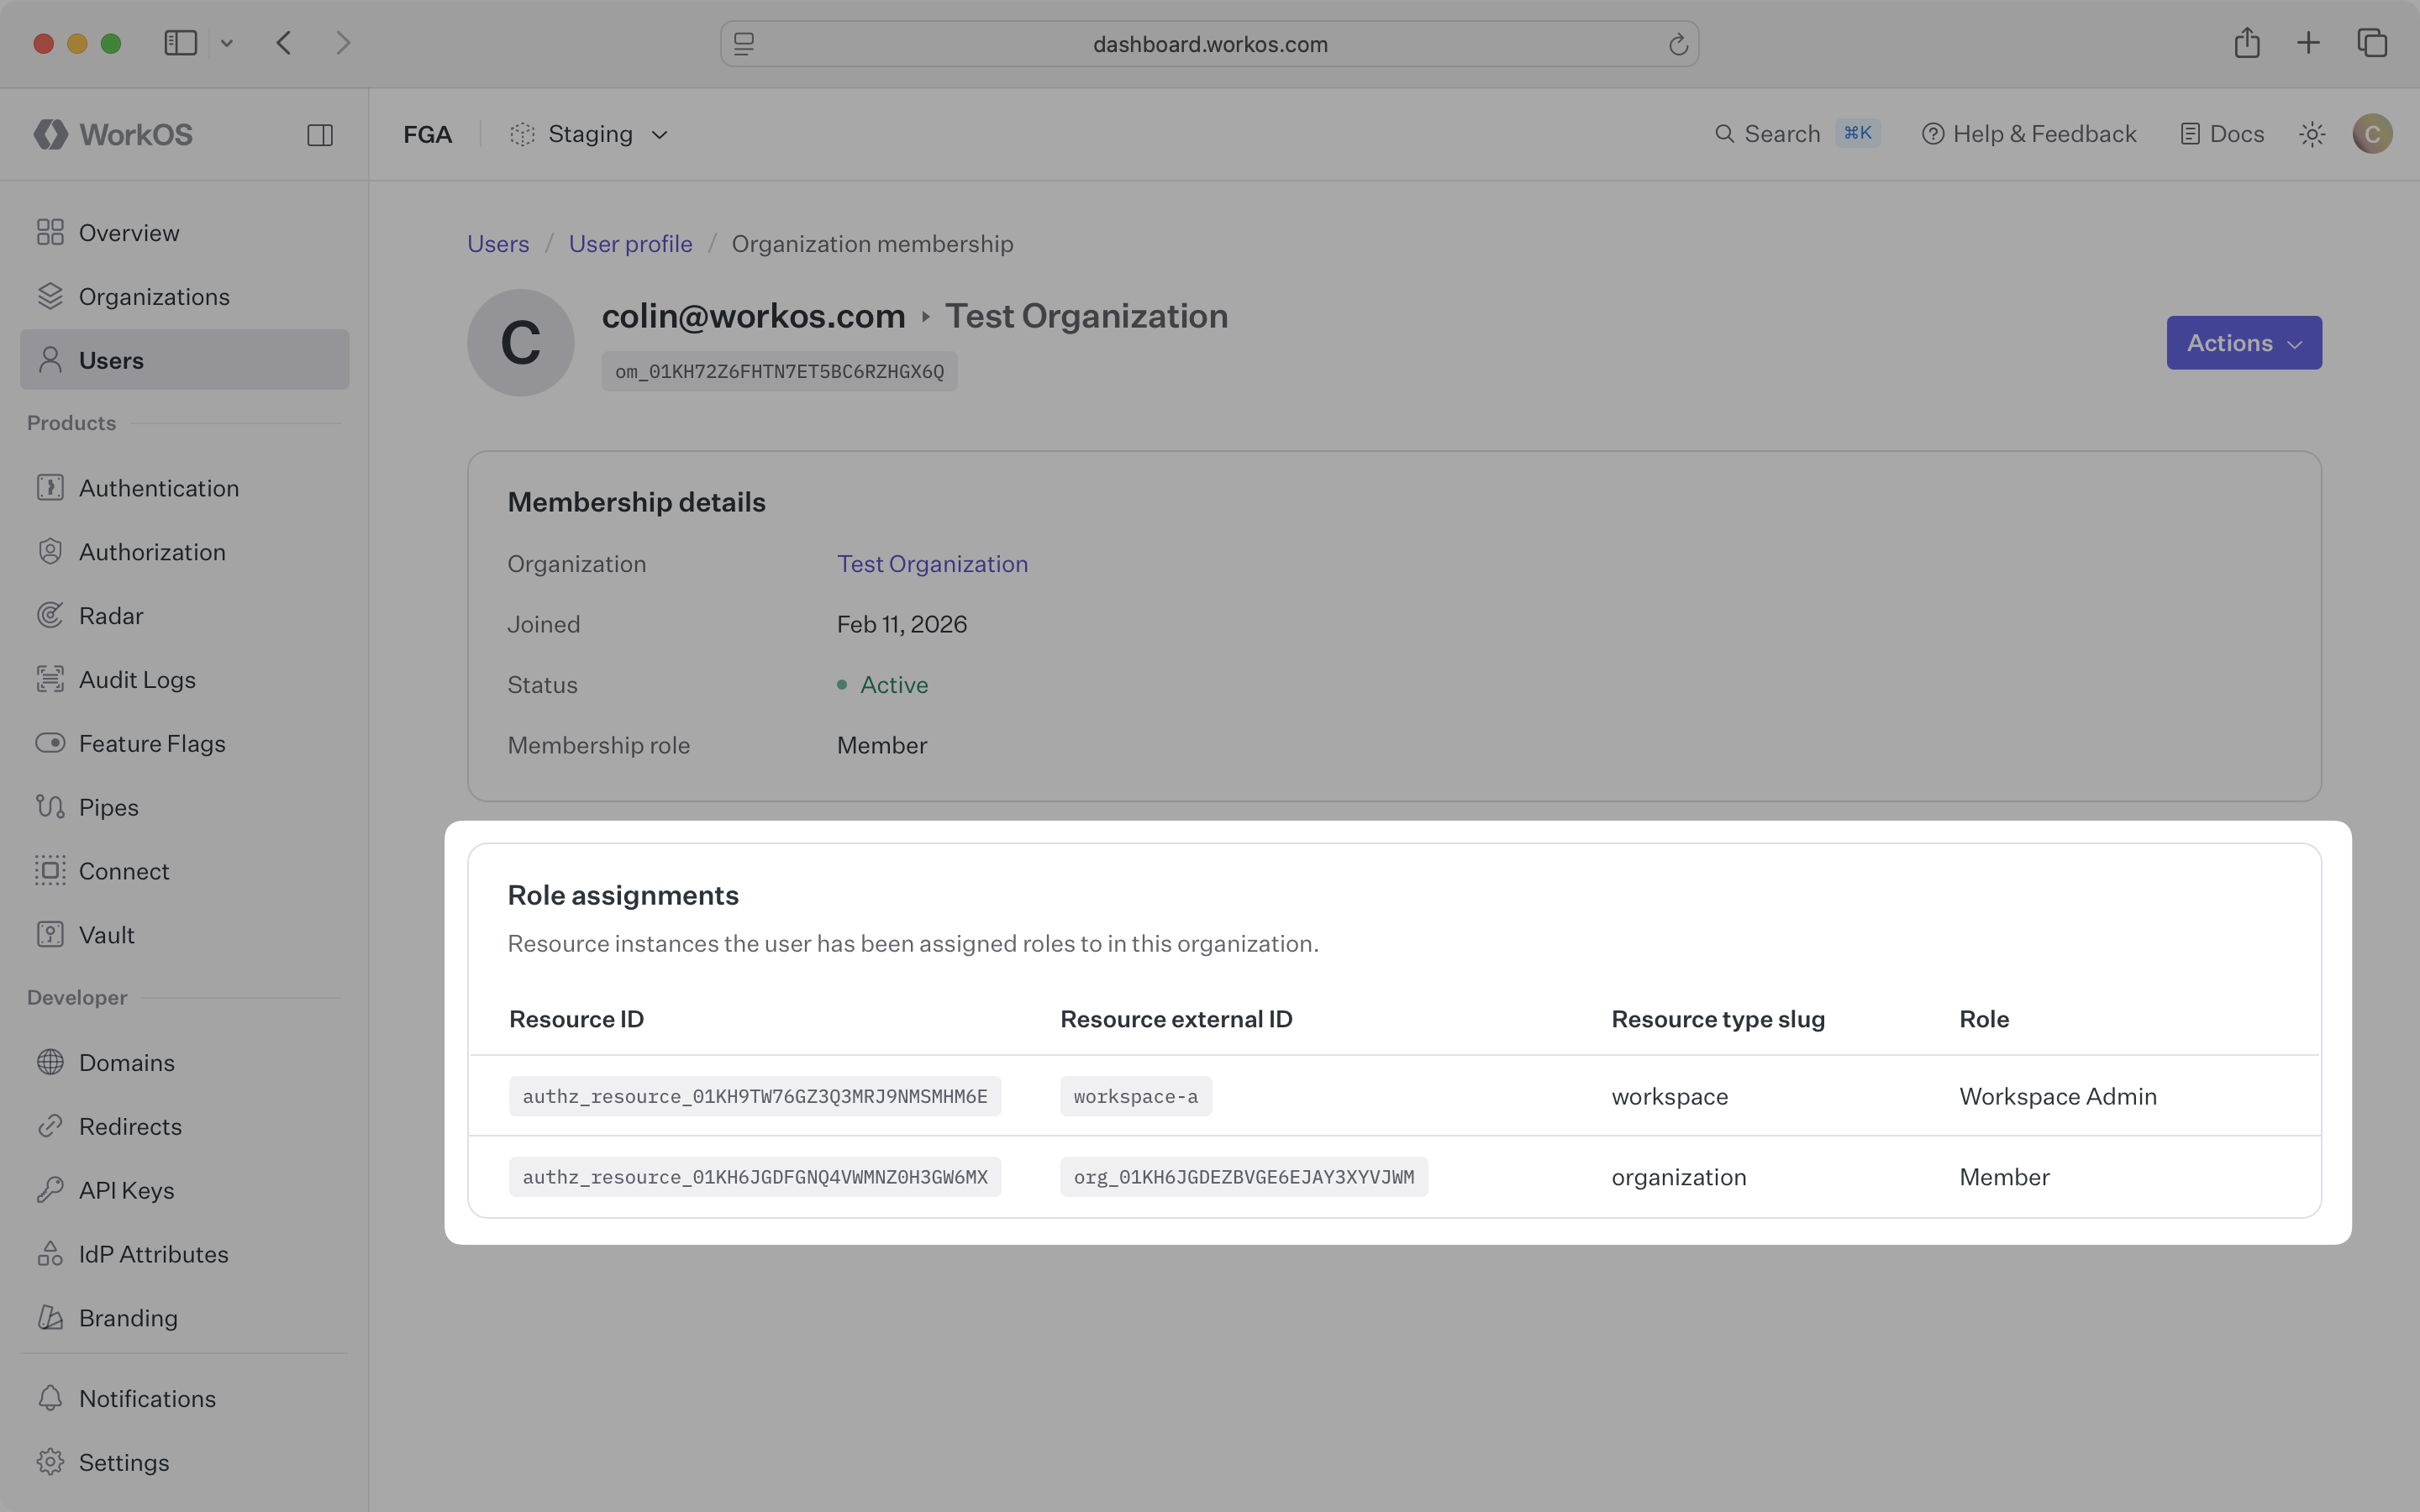
Task: Copy the workspace-a external ID badge
Action: 1135,1096
